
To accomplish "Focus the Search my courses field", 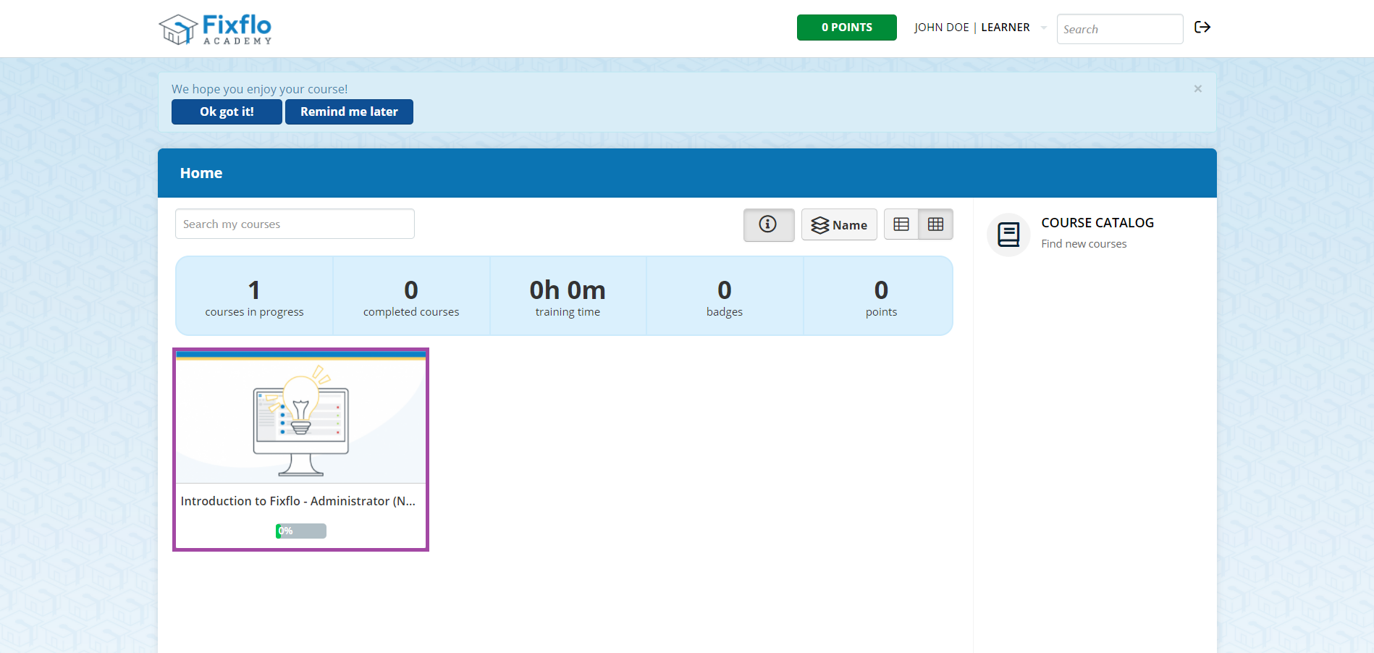I will (295, 224).
